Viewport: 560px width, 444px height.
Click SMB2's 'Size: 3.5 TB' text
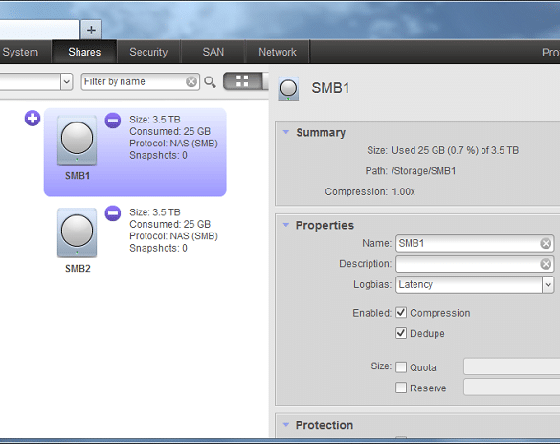tap(155, 212)
